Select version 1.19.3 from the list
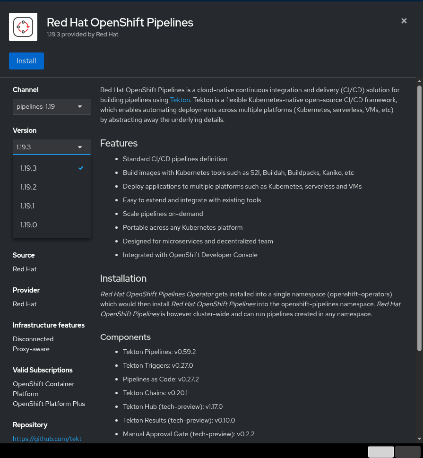Screen dimensions: 423x458 29,168
